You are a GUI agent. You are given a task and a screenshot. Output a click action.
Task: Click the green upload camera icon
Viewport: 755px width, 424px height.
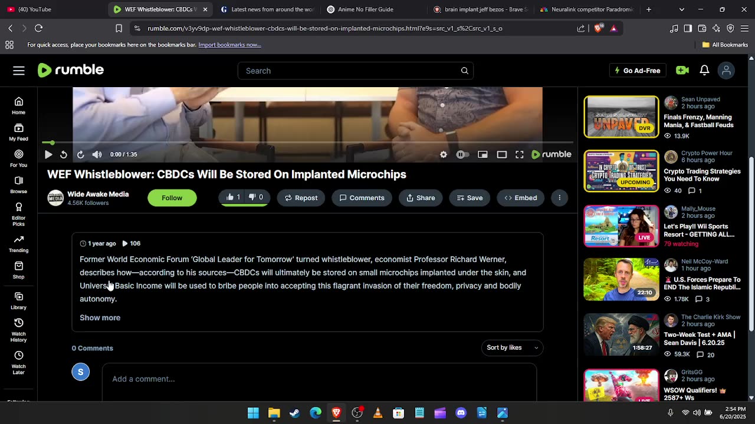coord(682,70)
